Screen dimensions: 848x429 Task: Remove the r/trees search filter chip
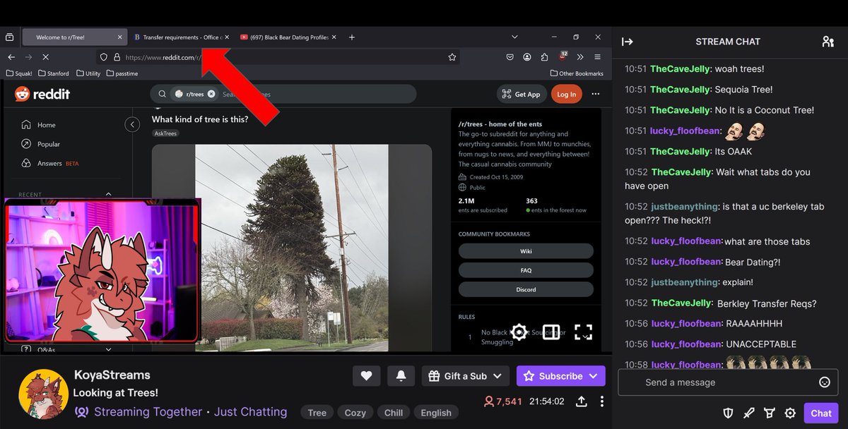pyautogui.click(x=211, y=94)
